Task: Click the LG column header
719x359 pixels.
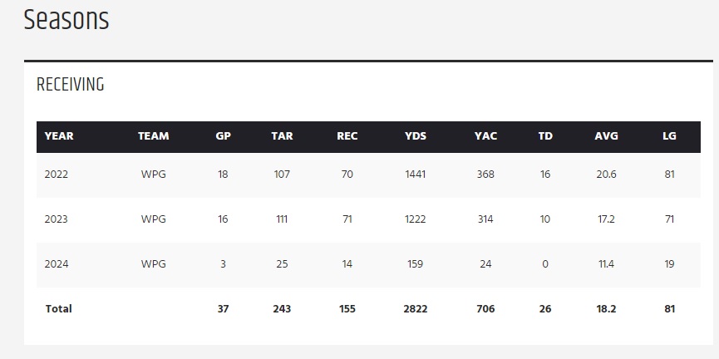Action: pos(669,136)
